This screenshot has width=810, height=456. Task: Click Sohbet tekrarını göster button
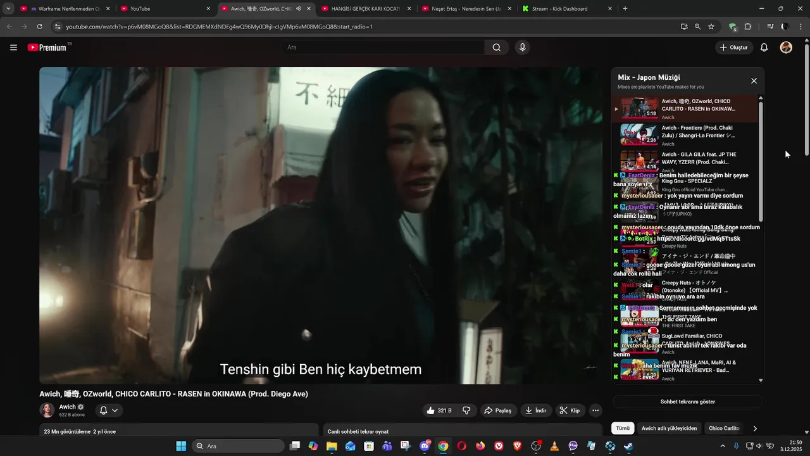[687, 402]
